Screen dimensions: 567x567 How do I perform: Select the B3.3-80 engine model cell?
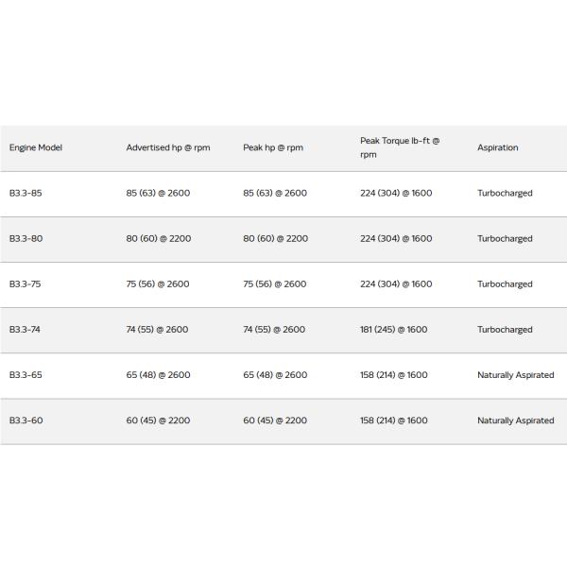(x=26, y=239)
